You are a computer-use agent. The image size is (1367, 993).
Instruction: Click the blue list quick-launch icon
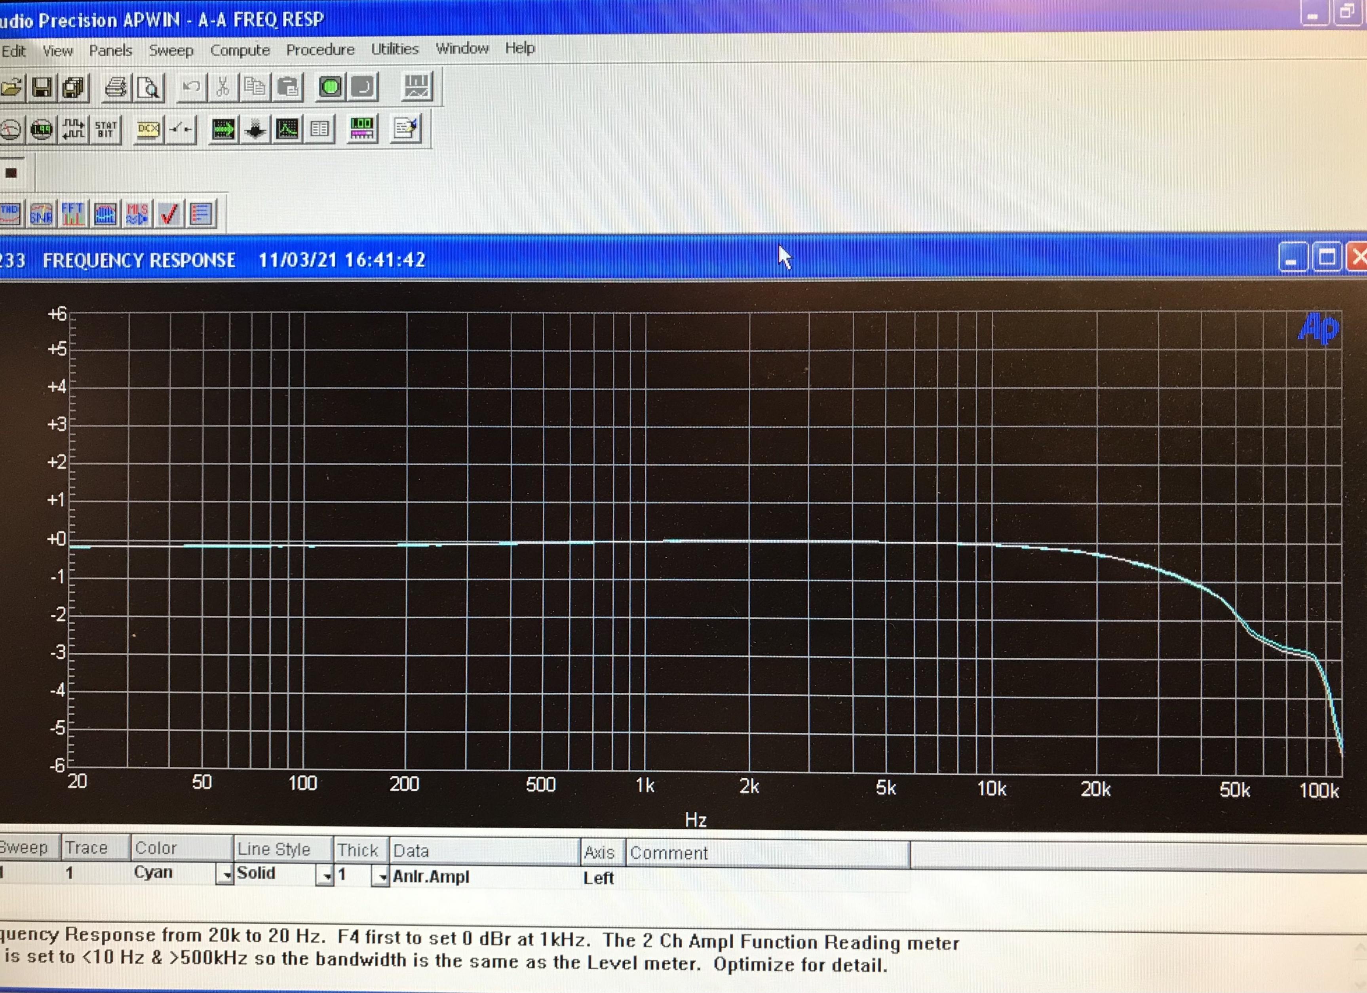[202, 213]
